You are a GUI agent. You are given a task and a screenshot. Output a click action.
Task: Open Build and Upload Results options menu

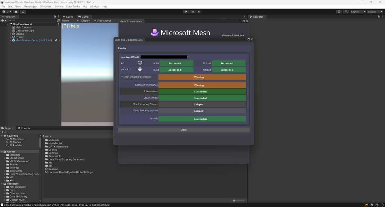245,39
